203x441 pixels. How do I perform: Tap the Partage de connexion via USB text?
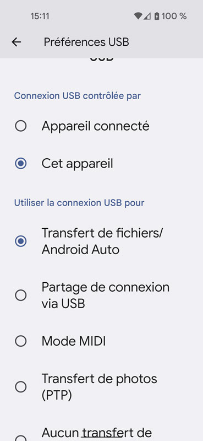point(106,295)
